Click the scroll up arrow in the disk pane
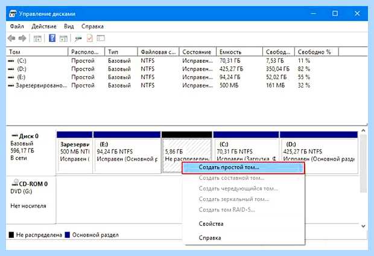 tap(363, 130)
